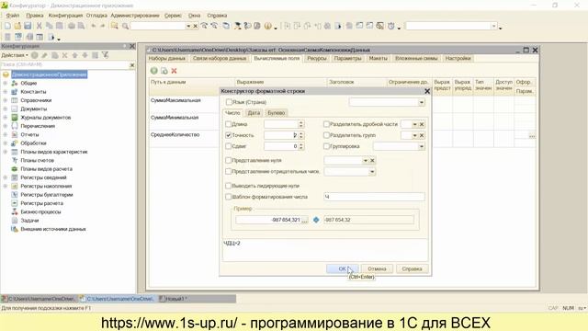Image resolution: width=588 pixels, height=331 pixels.
Task: Enable Выводить лидирующие нули checkbox
Action: pos(228,186)
